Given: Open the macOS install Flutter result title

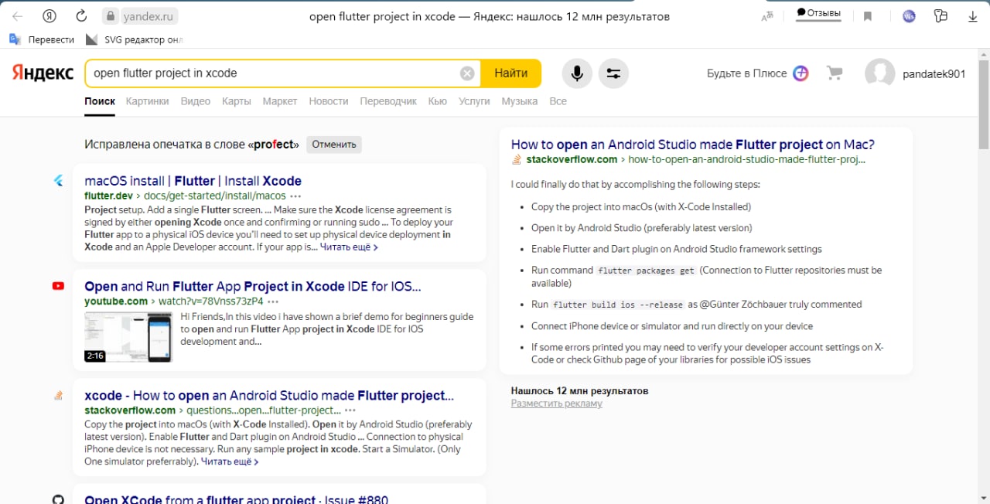Looking at the screenshot, I should click(193, 181).
